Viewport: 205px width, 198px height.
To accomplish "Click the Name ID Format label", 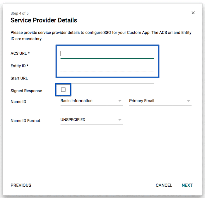I will pyautogui.click(x=25, y=121).
